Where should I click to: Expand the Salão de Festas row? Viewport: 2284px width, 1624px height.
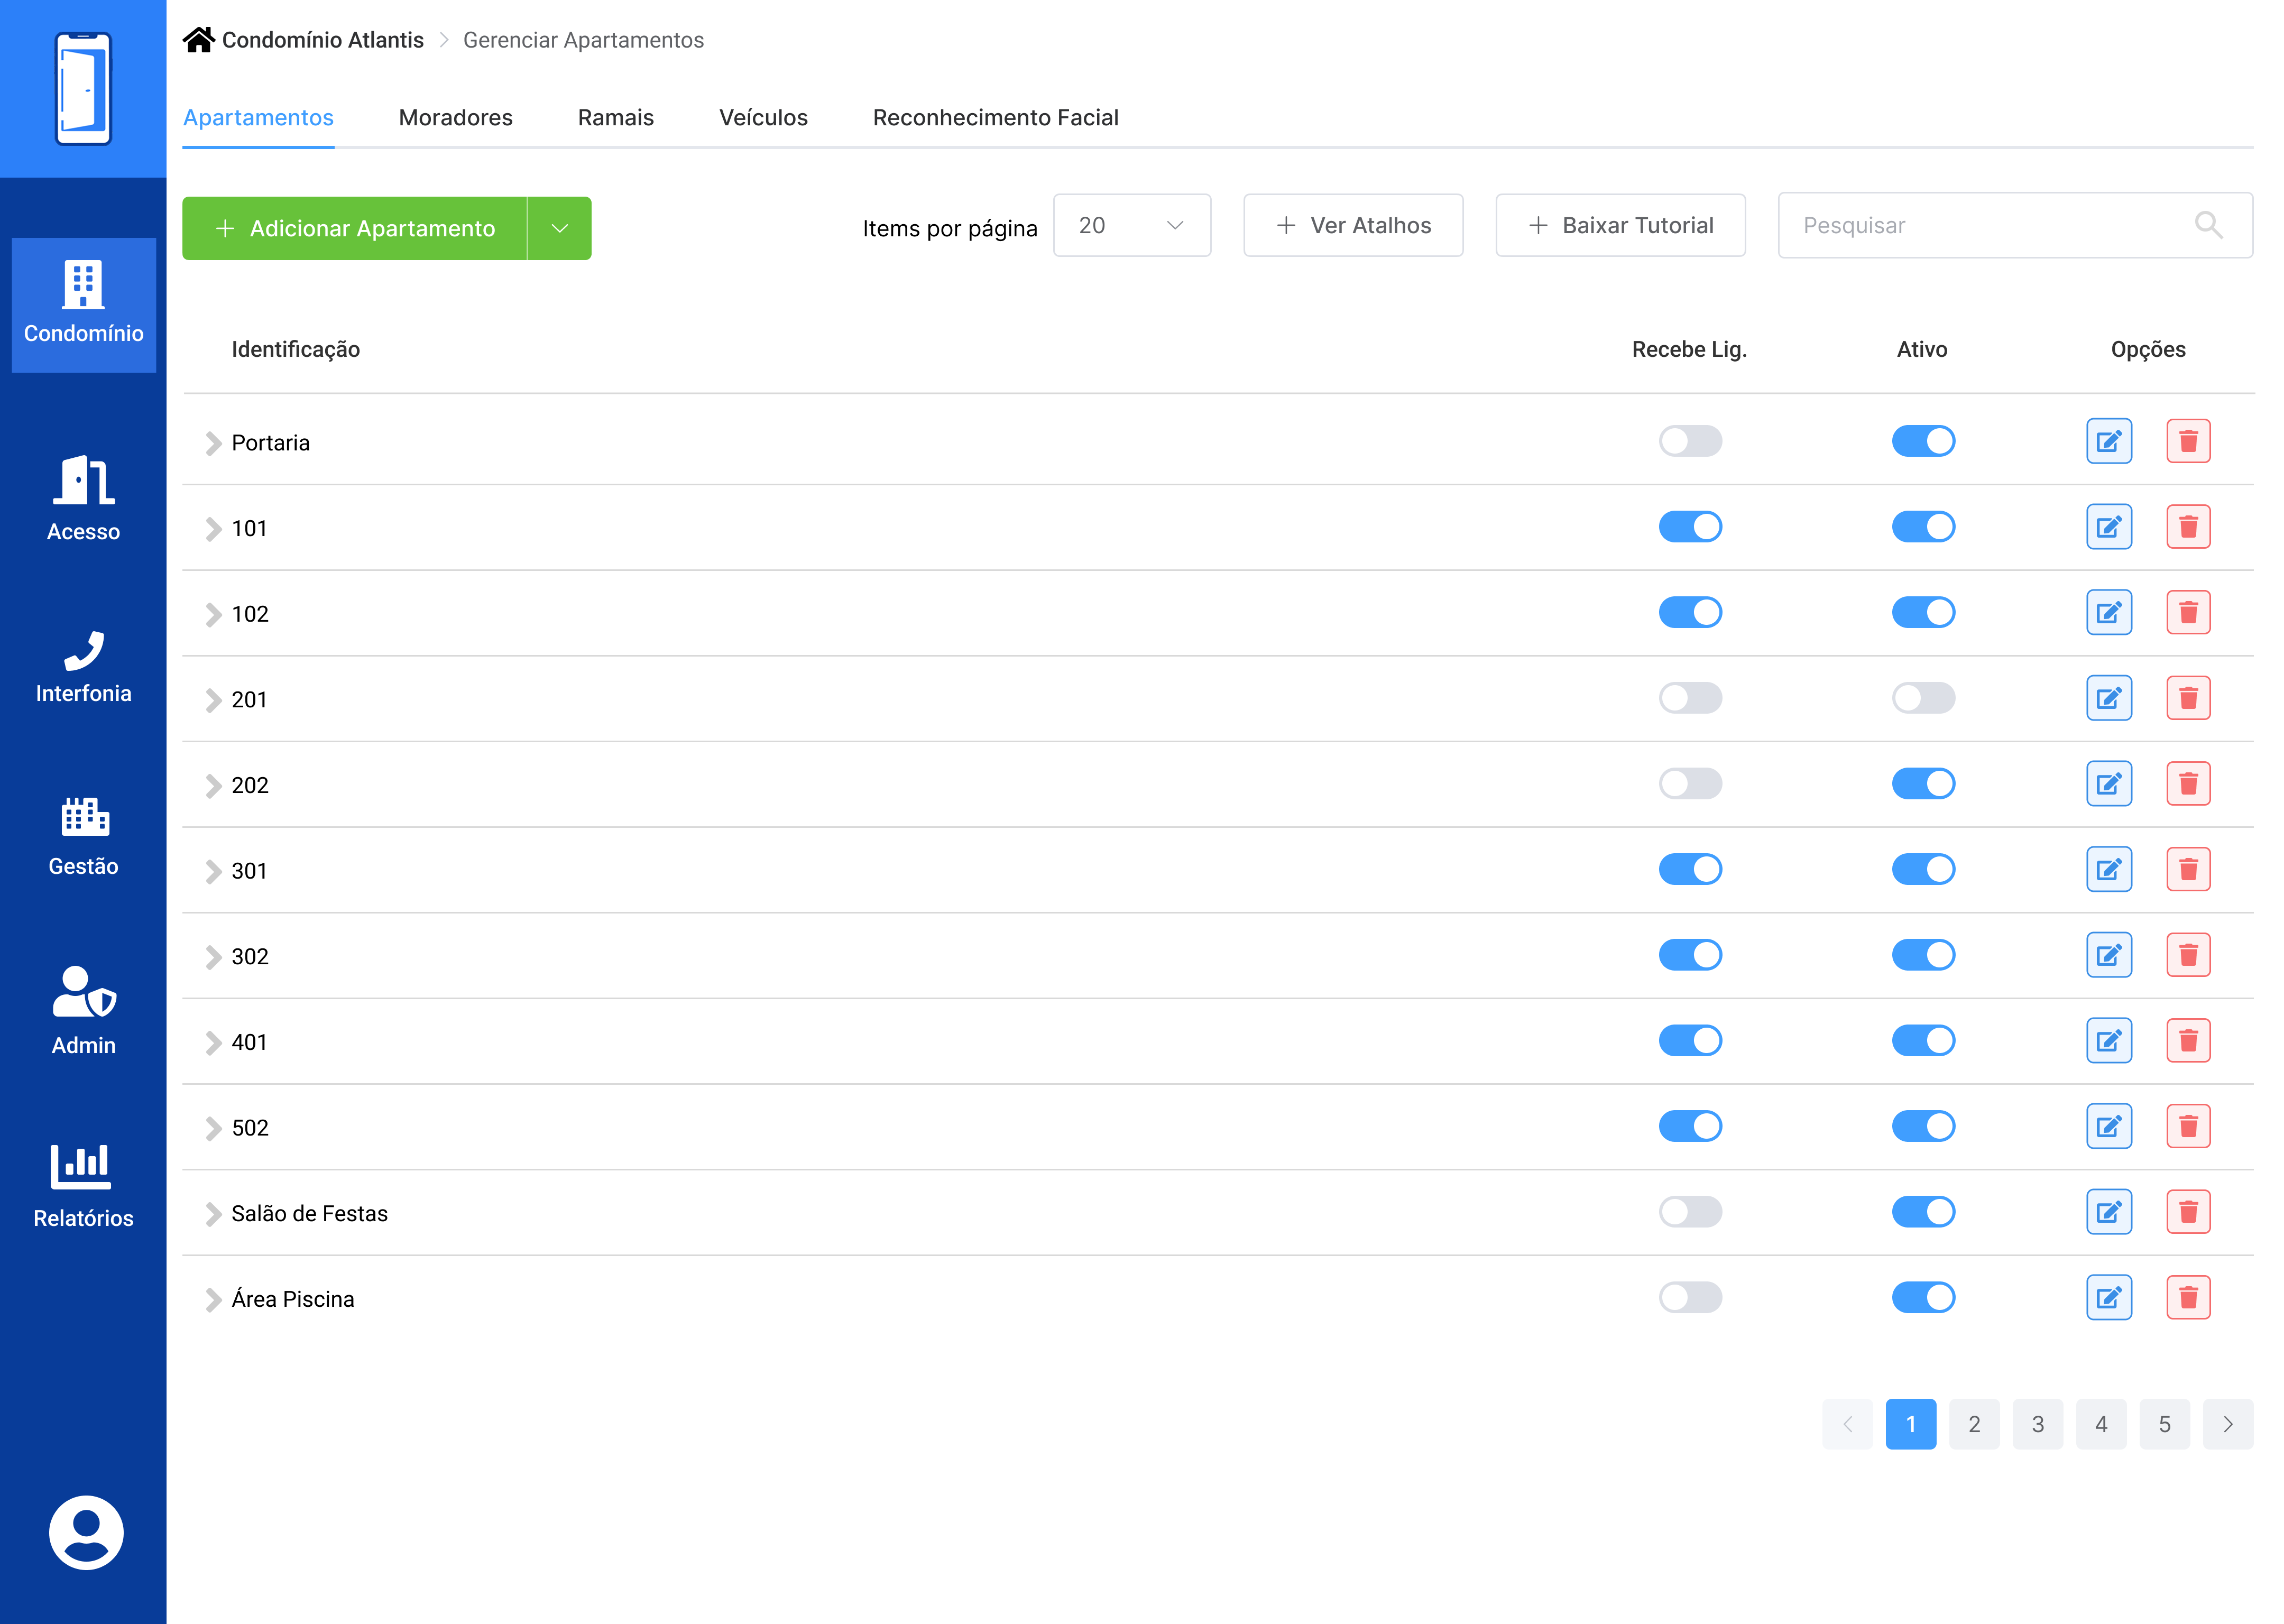(x=213, y=1214)
